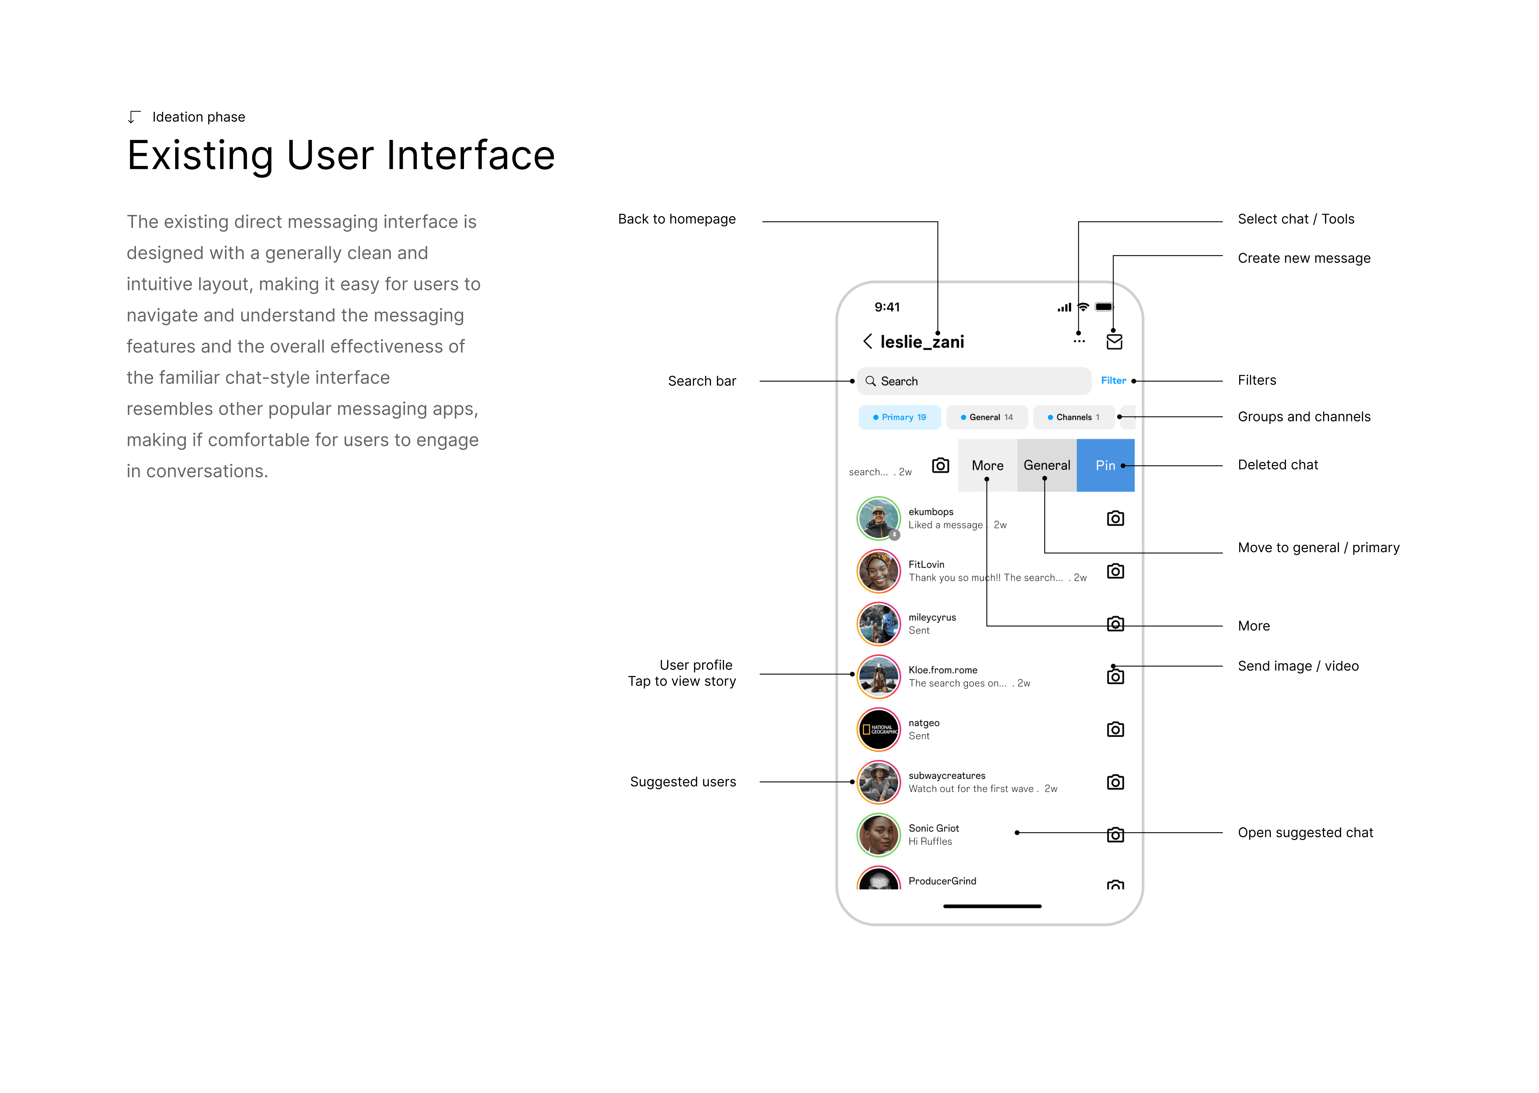Image resolution: width=1539 pixels, height=1093 pixels.
Task: View the ekumbops profile picture story
Action: [x=878, y=518]
